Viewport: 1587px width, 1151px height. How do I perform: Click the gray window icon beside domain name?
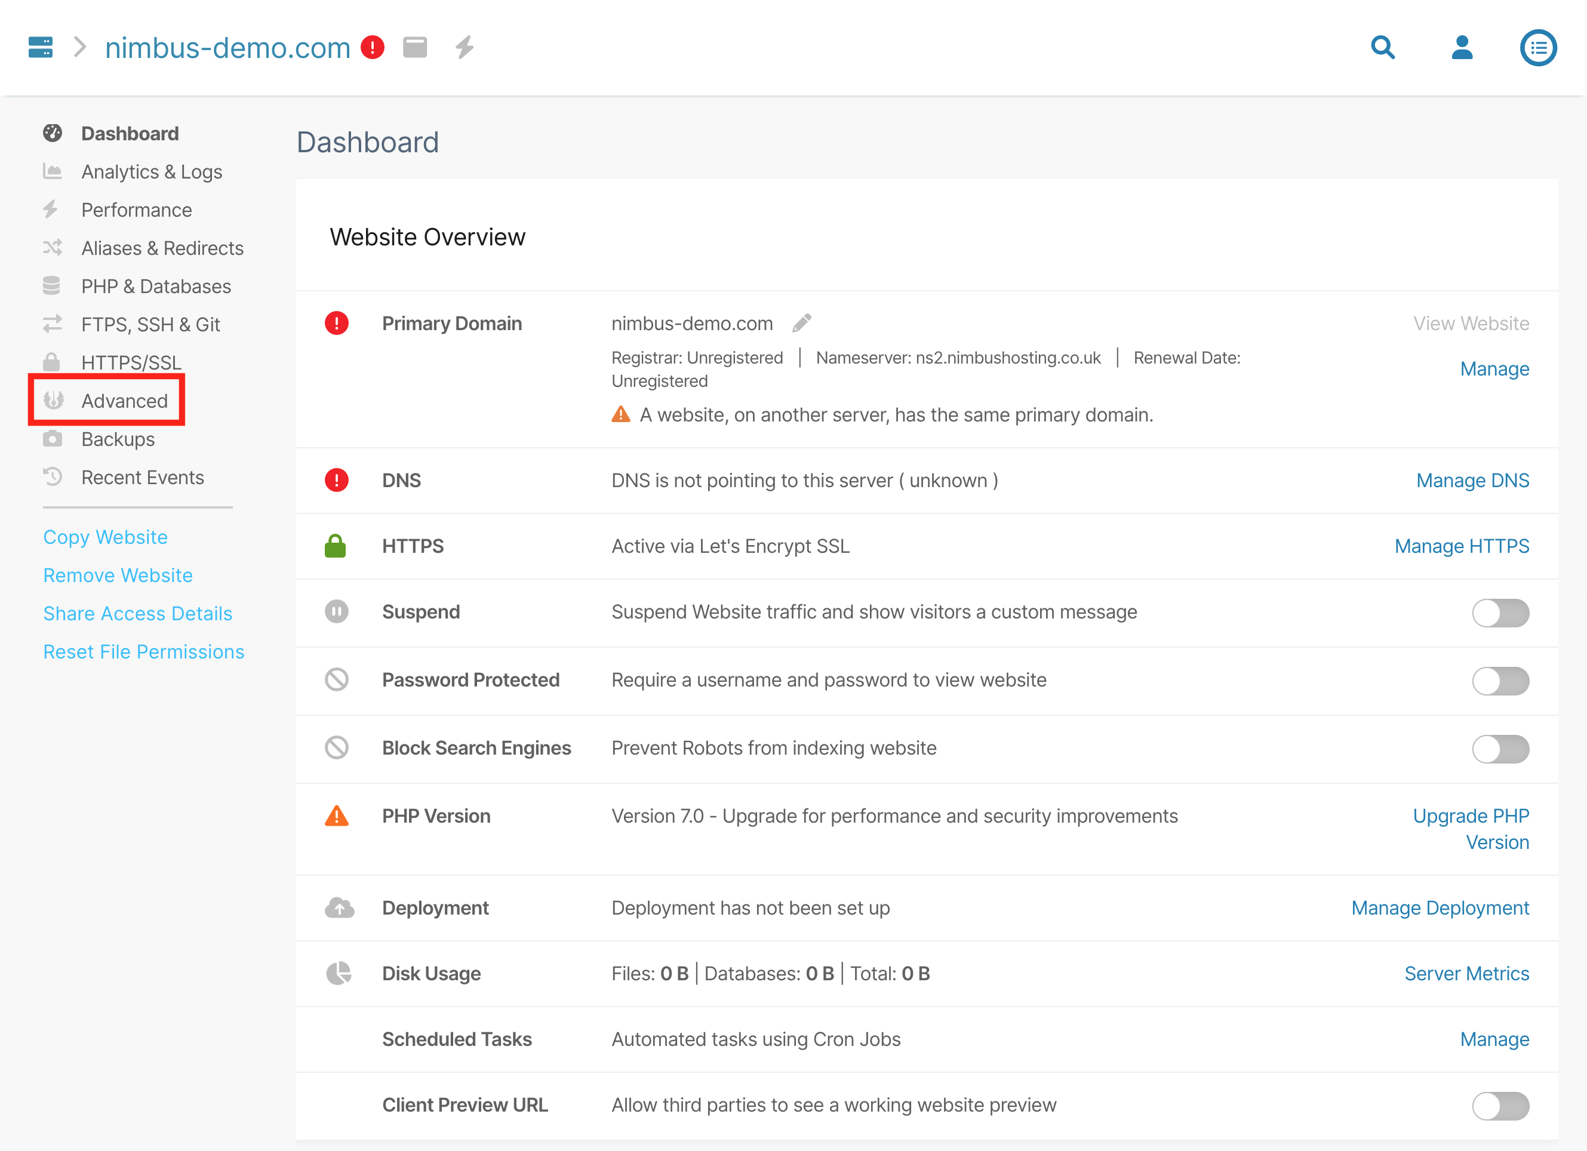click(x=415, y=48)
